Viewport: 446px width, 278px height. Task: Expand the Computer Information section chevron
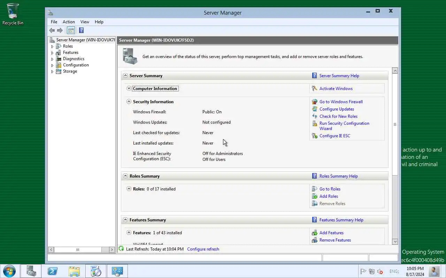click(129, 88)
